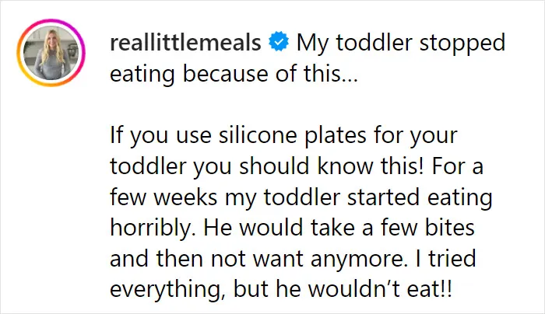
Task: Click the word "plates" in the caption
Action: (336, 136)
